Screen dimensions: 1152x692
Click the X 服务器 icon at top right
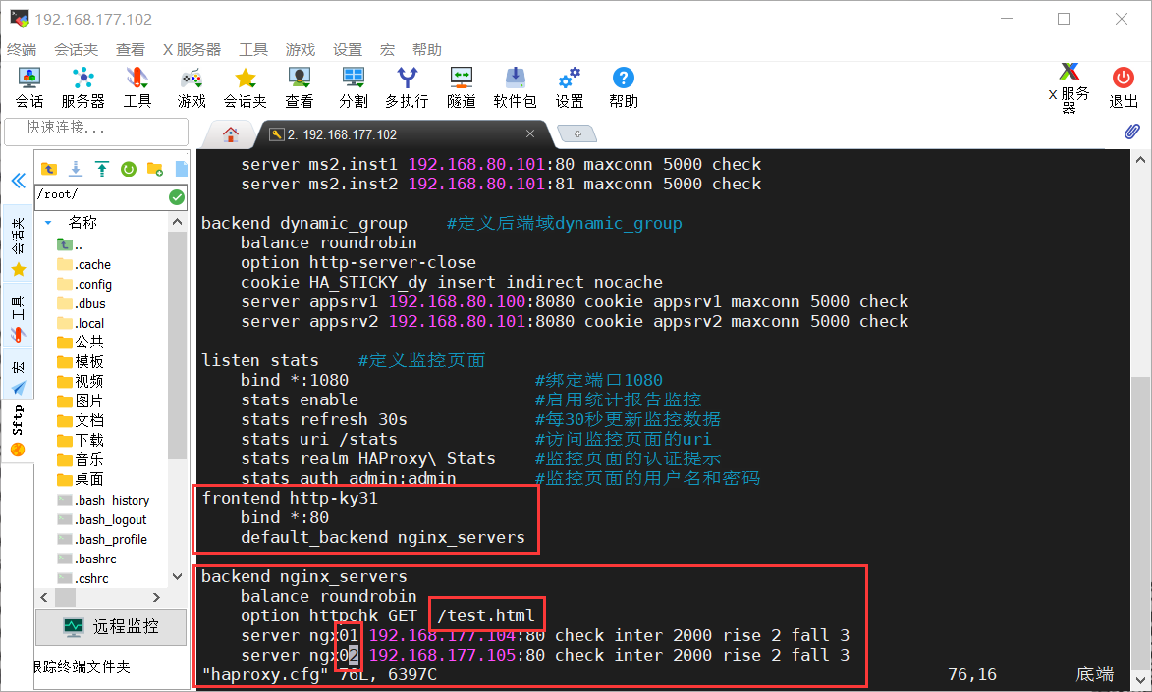[x=1069, y=87]
